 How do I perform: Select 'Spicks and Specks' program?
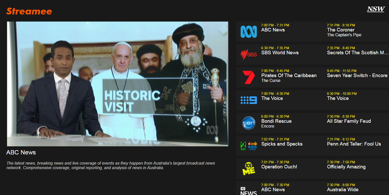282,144
